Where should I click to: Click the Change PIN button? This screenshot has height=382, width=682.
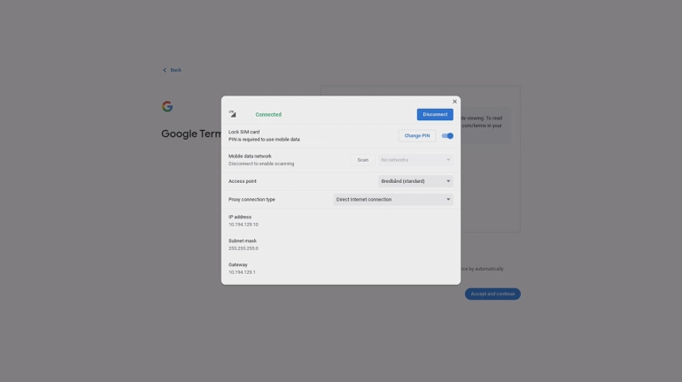pyautogui.click(x=416, y=136)
